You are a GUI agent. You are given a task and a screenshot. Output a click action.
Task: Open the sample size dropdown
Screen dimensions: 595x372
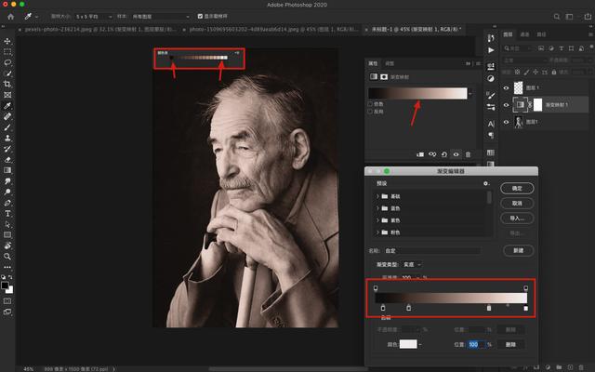point(94,17)
